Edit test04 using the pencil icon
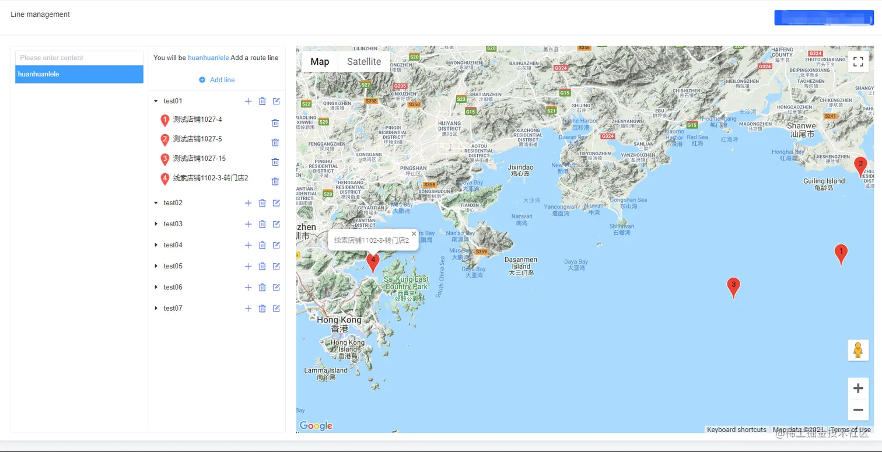 coord(276,245)
